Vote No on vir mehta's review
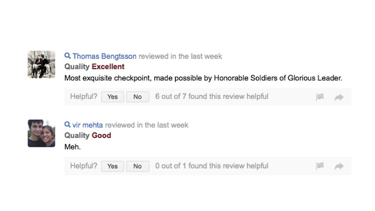The height and width of the screenshot is (211, 375). pos(137,166)
